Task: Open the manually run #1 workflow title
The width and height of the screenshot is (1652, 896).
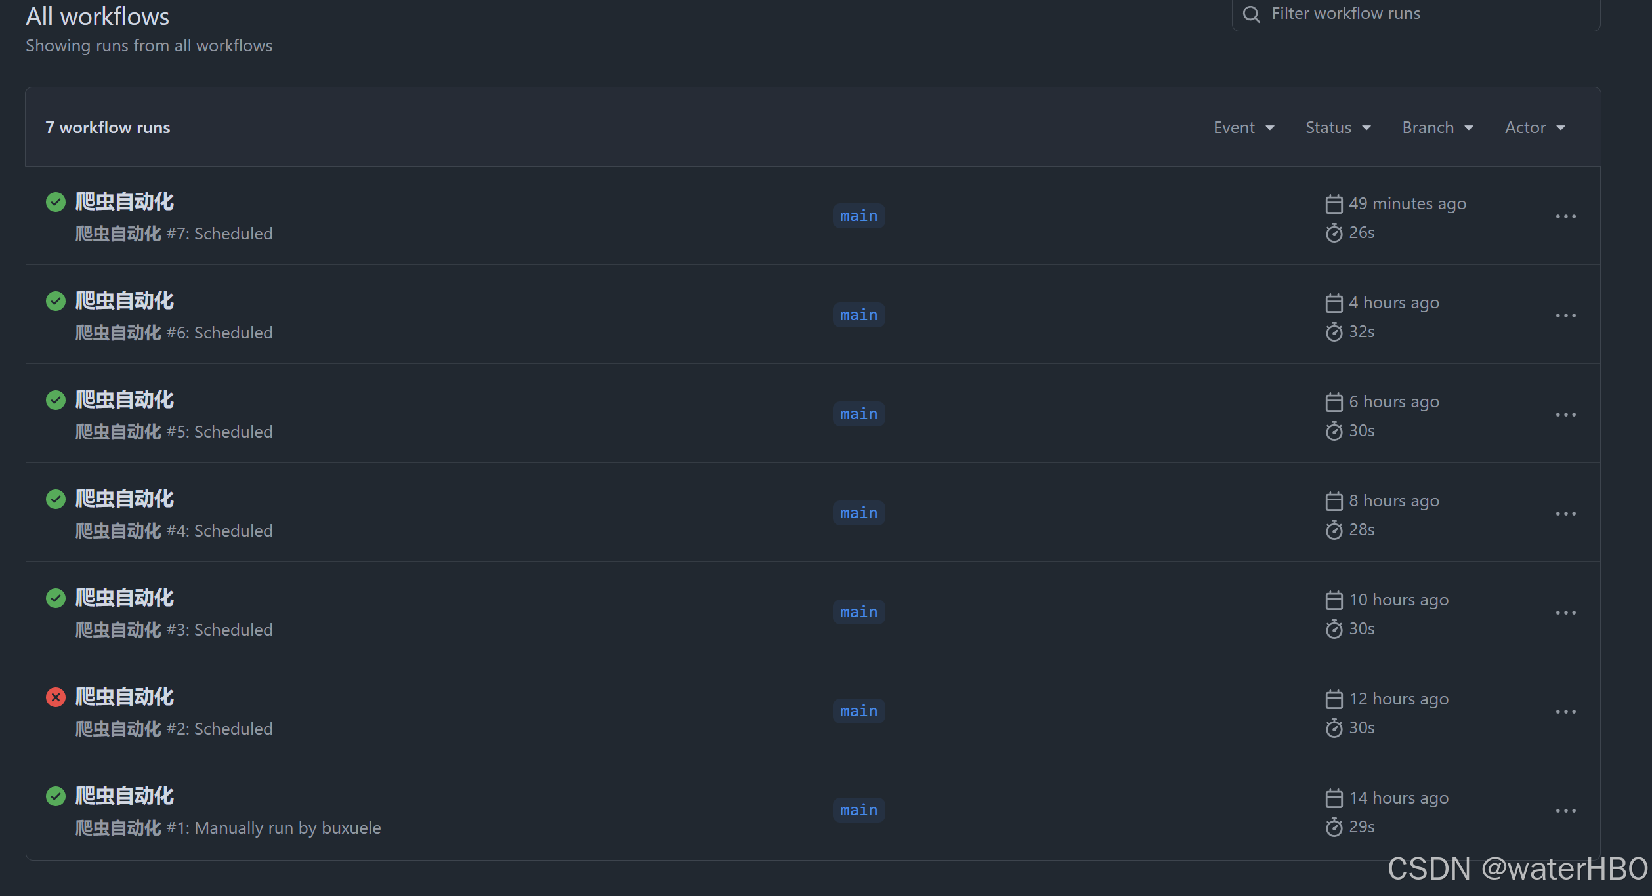Action: coord(125,796)
